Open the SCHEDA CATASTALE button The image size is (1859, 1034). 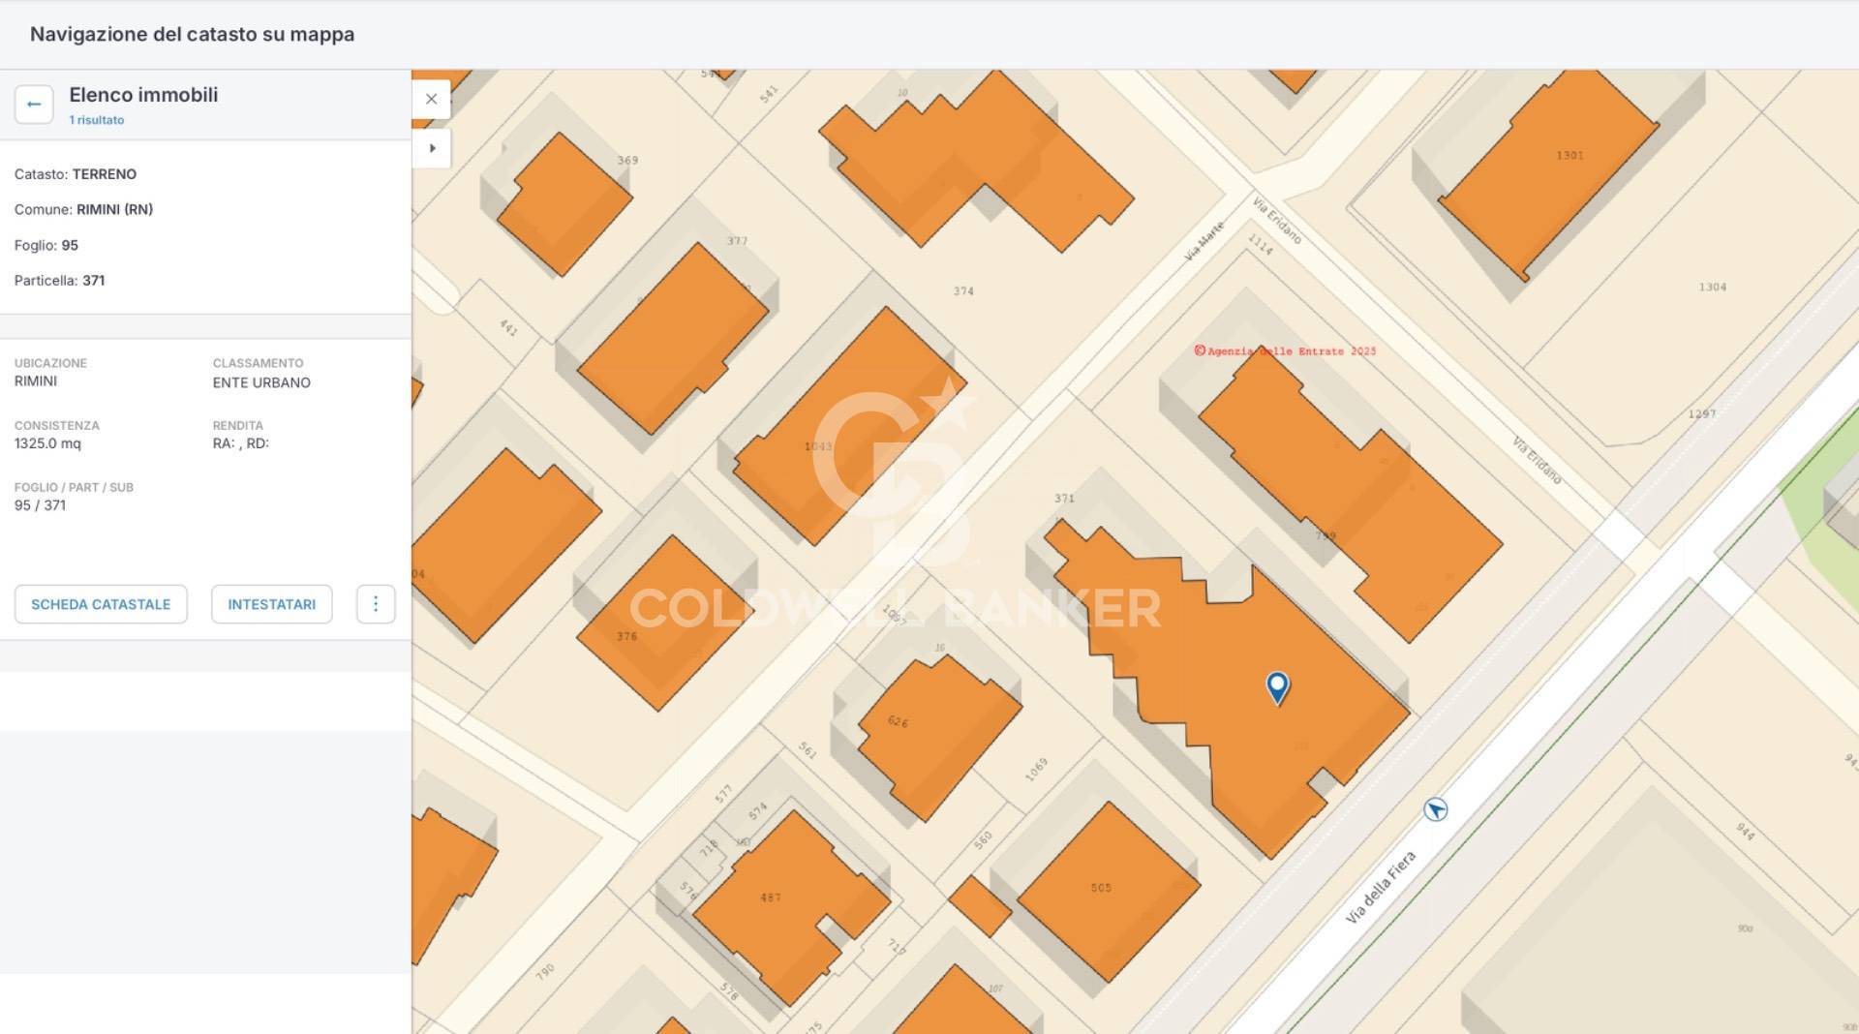click(x=101, y=604)
